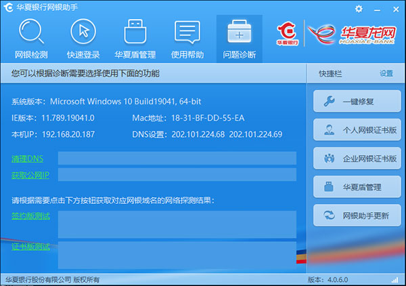Minimize the 华夏银行网银助手 window
The height and width of the screenshot is (286, 406).
[378, 10]
